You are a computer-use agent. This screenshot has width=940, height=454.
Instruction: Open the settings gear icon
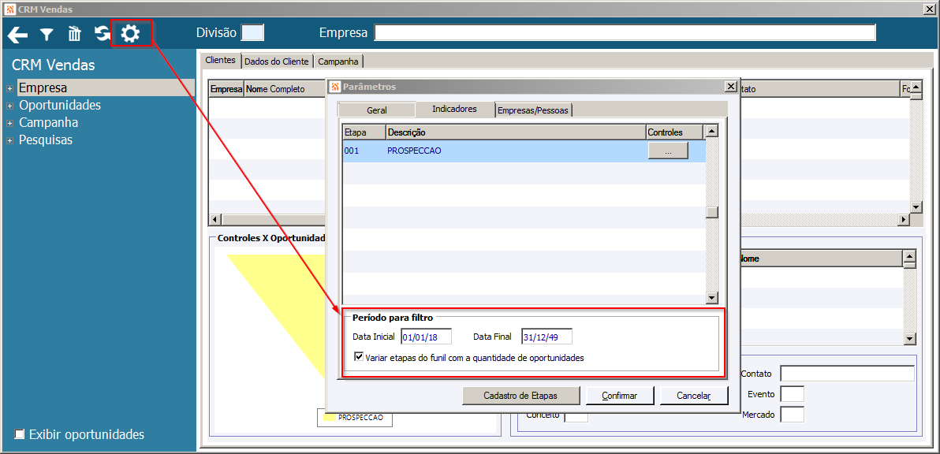tap(131, 34)
